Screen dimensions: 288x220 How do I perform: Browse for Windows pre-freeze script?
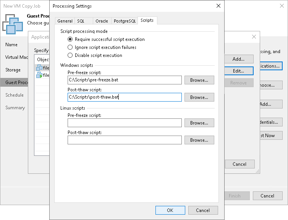(199, 80)
